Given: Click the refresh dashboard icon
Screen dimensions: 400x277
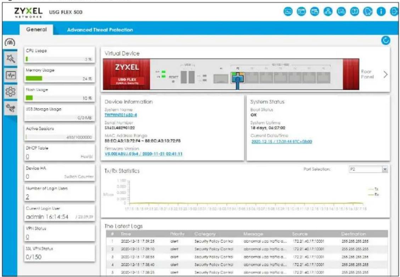Looking at the screenshot, I should click(x=386, y=40).
